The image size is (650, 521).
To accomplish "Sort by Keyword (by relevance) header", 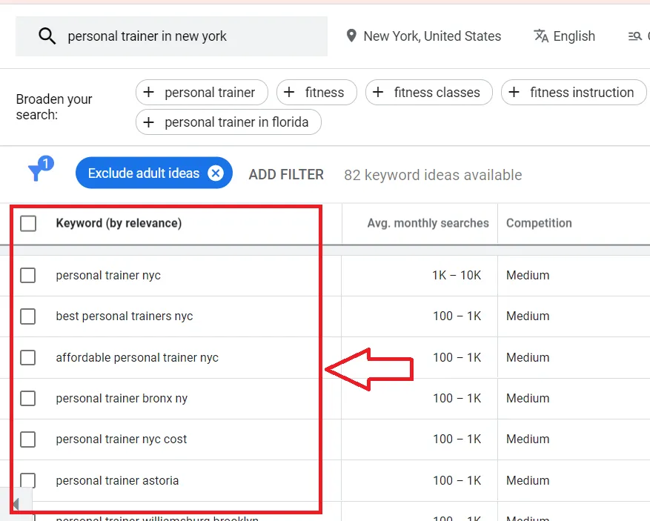I will (x=119, y=223).
